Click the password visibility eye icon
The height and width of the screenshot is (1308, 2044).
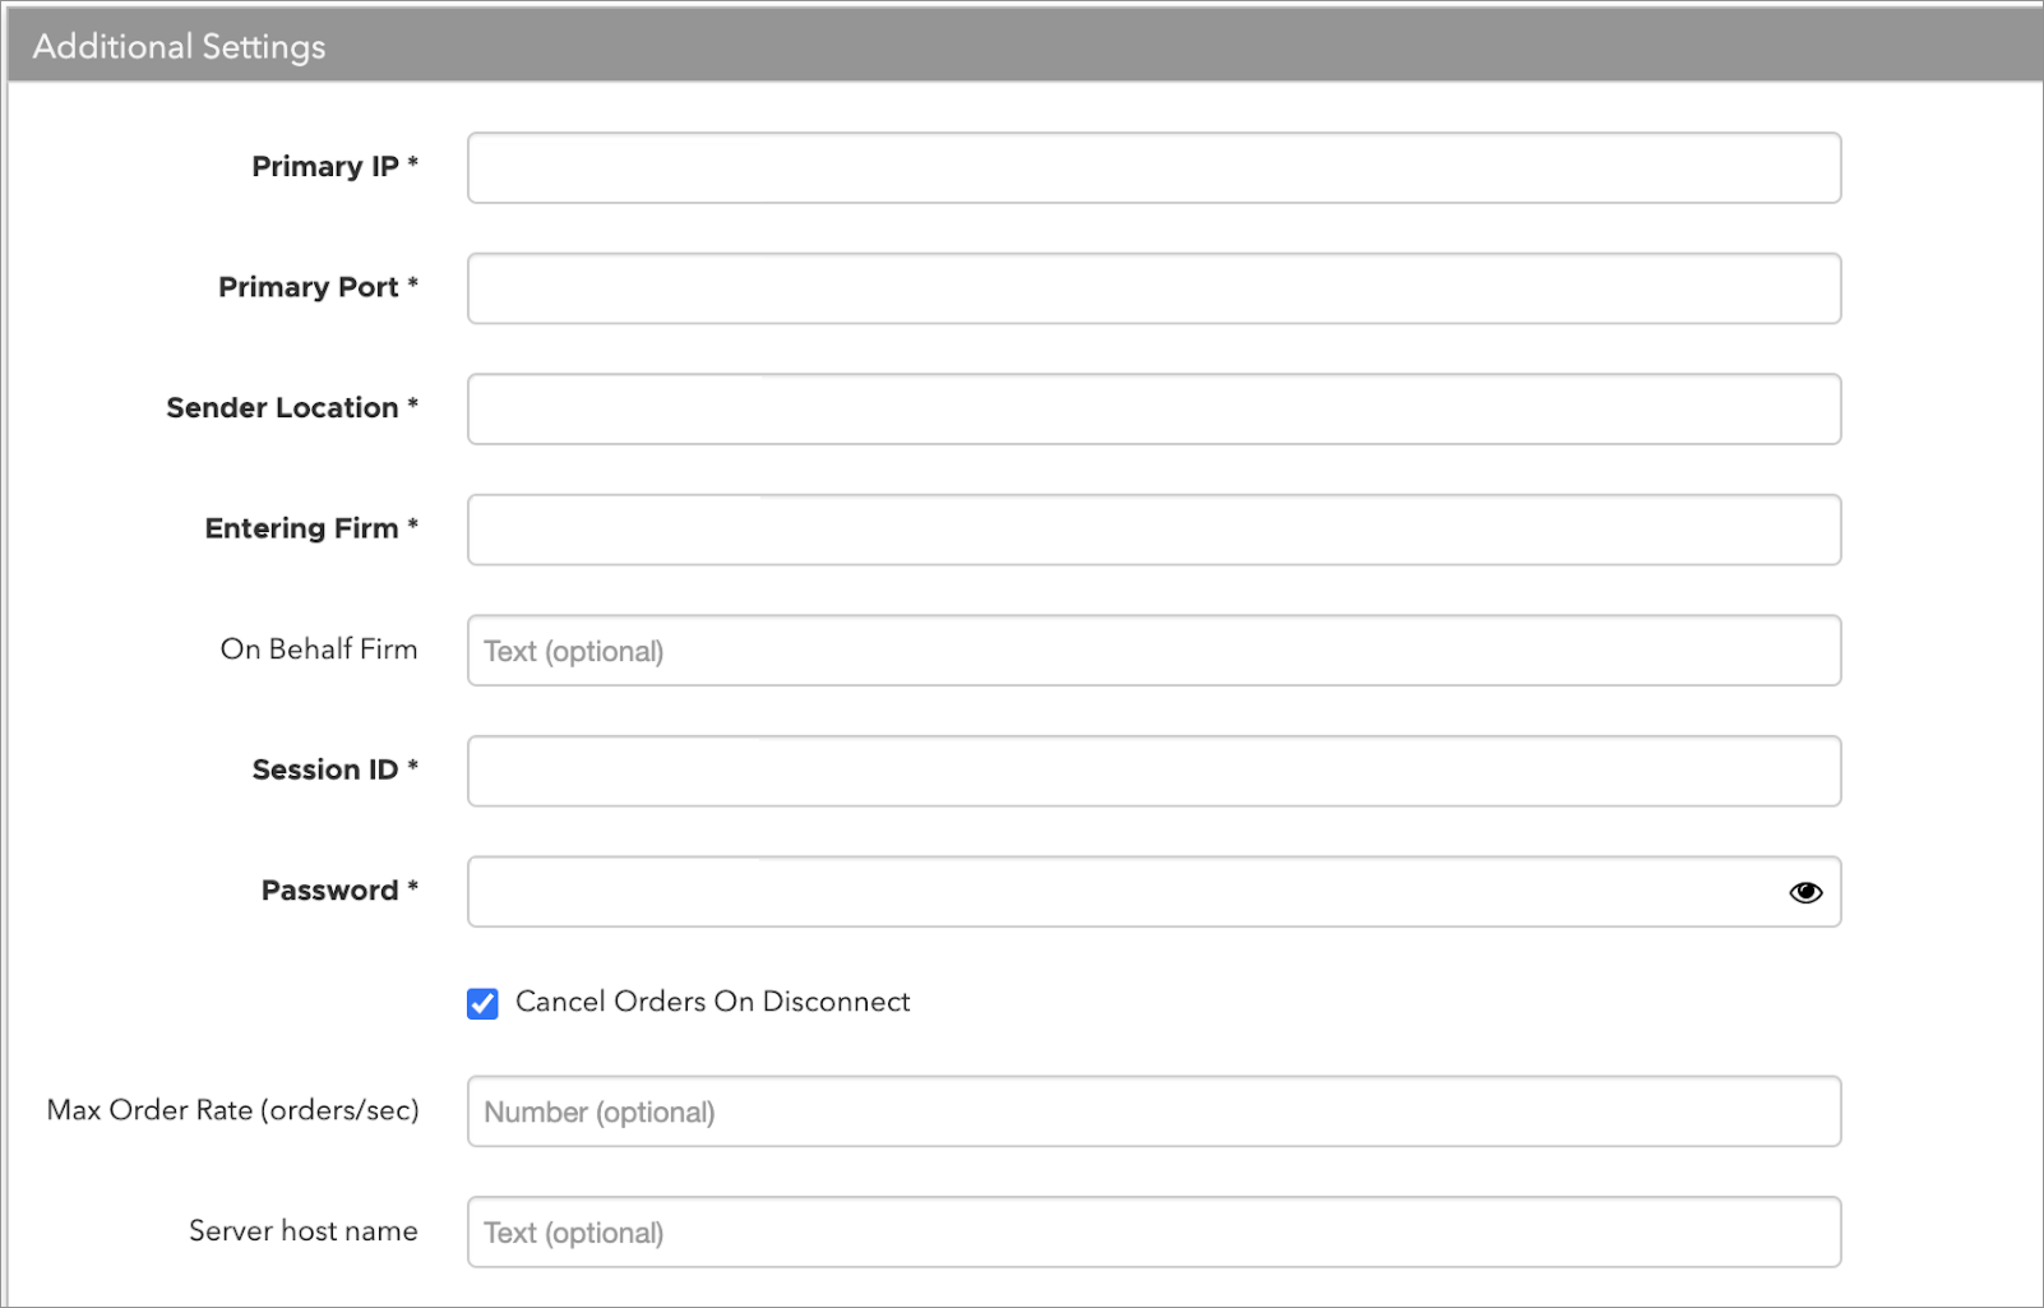1805,892
